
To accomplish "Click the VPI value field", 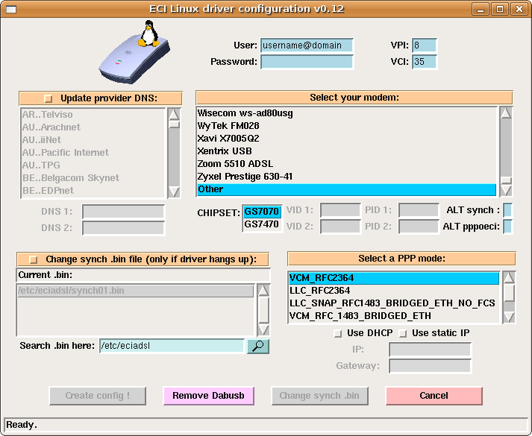I will 424,45.
